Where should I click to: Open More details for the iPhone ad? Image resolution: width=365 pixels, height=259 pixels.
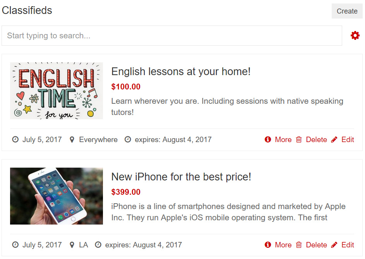(283, 245)
